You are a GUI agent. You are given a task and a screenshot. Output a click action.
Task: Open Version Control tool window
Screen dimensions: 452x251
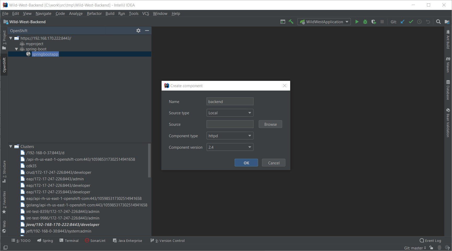point(168,241)
